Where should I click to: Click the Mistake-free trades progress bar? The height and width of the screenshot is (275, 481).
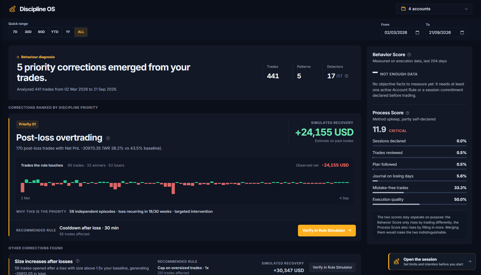point(419,193)
